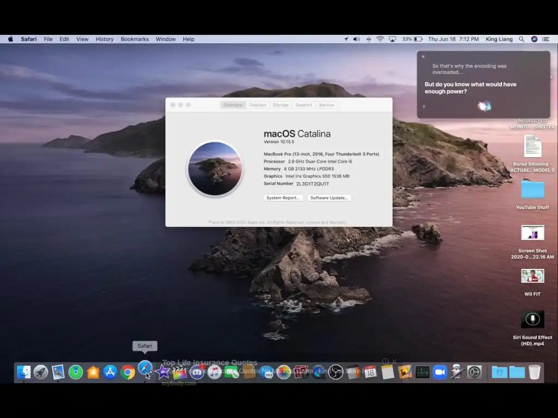
Task: Open the History menu
Action: [105, 39]
